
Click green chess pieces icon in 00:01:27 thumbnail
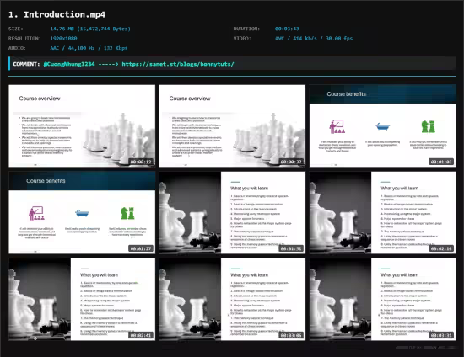(x=127, y=213)
